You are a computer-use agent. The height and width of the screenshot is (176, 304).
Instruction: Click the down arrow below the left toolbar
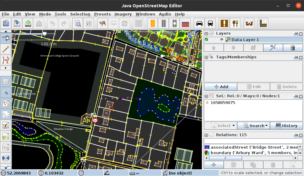pos(6,168)
